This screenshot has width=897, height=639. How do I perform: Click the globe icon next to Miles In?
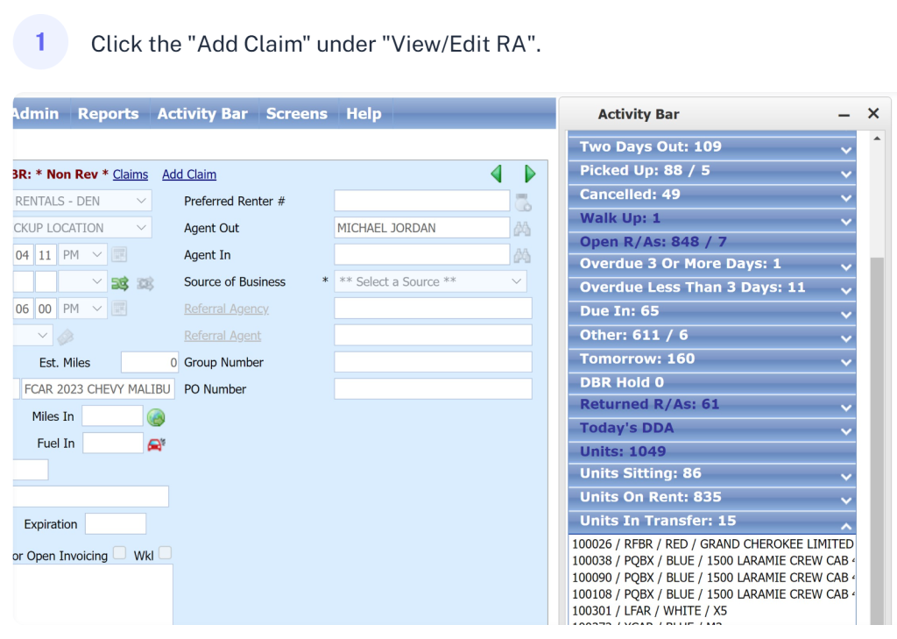tap(156, 417)
